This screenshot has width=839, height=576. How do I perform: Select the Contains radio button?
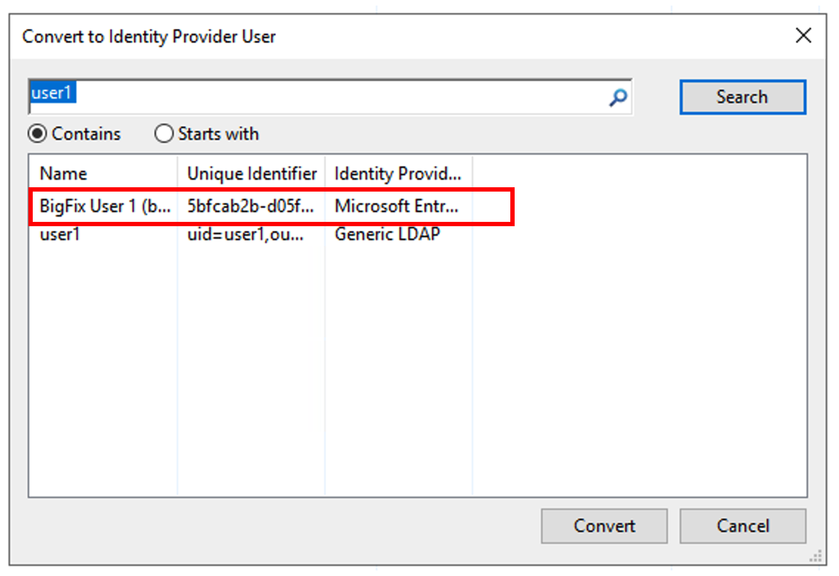click(x=38, y=133)
